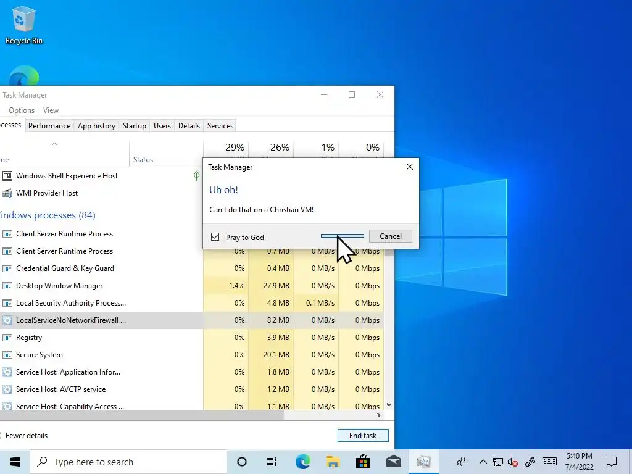Click the Windows Shell Experience Host icon
632x474 pixels.
click(x=7, y=176)
